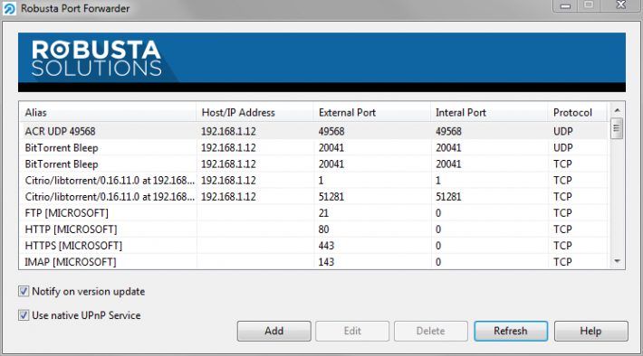This screenshot has width=643, height=356.
Task: Click external port 49568 cell
Action: pos(331,131)
